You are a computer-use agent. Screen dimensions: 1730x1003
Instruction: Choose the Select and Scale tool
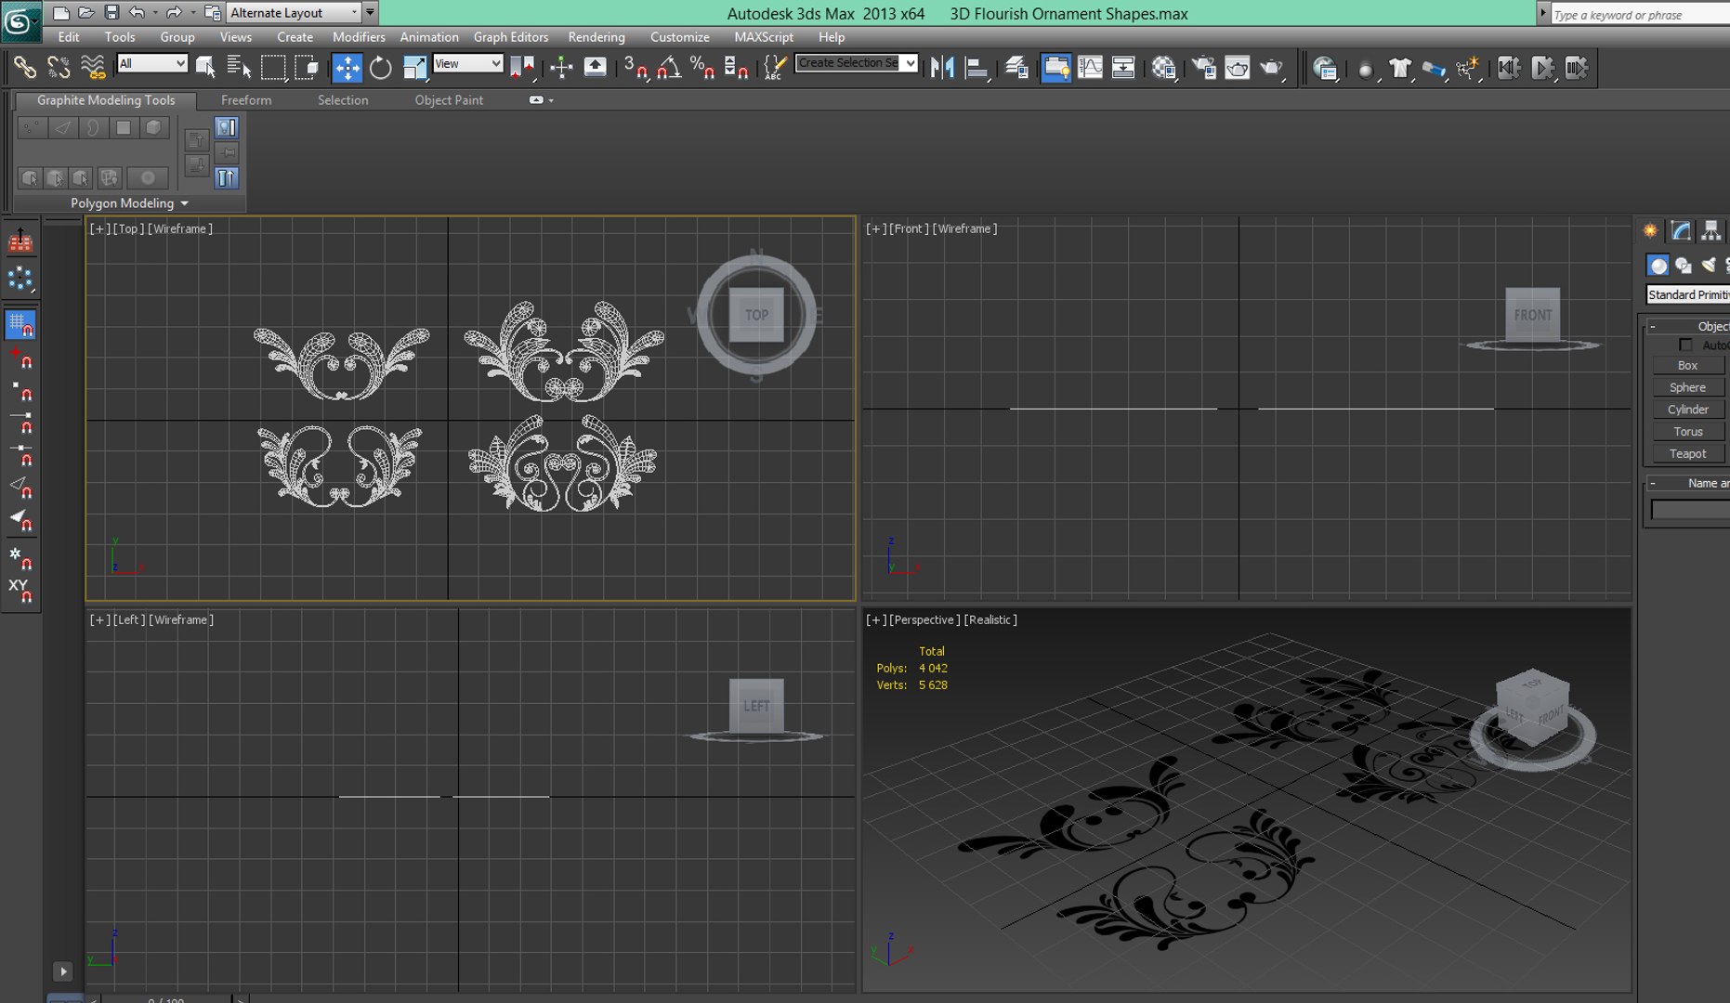tap(414, 67)
